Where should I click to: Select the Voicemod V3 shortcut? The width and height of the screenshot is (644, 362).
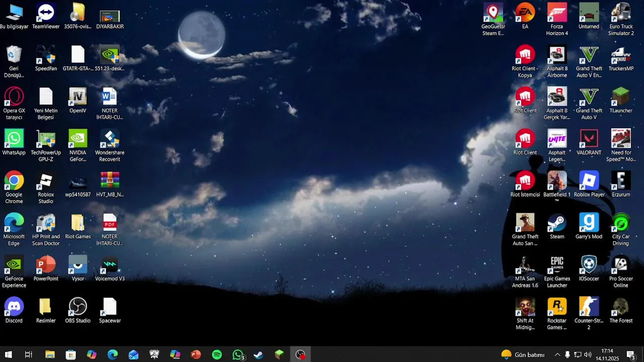[110, 268]
